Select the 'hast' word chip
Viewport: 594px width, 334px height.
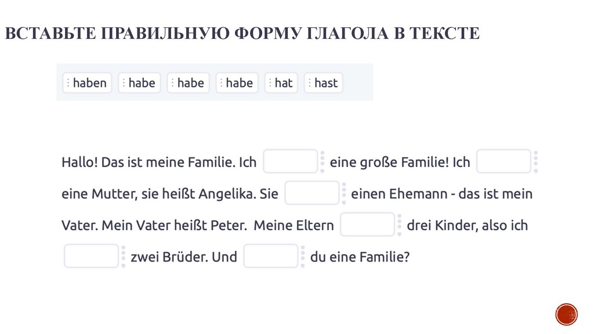click(x=324, y=83)
